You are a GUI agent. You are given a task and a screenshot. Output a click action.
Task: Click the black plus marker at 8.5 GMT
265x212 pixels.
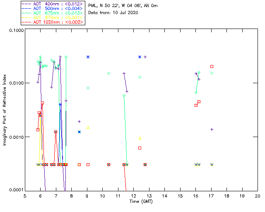pyautogui.click(x=79, y=121)
